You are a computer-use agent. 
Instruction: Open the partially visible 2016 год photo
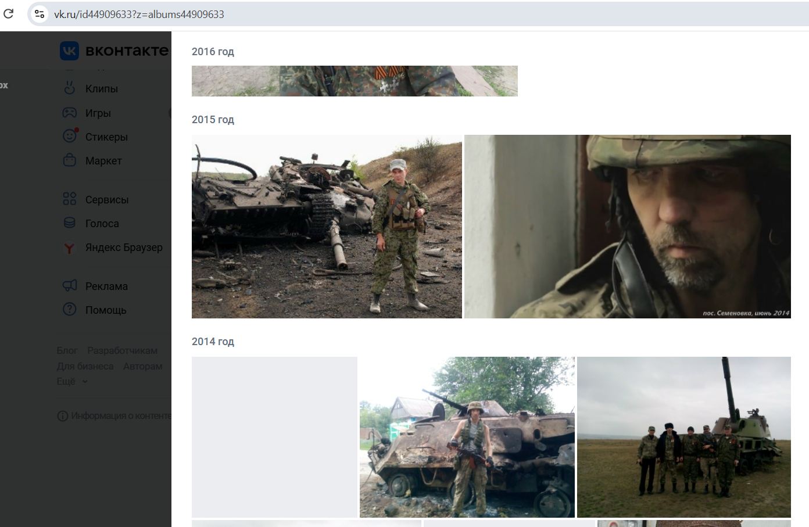point(355,81)
